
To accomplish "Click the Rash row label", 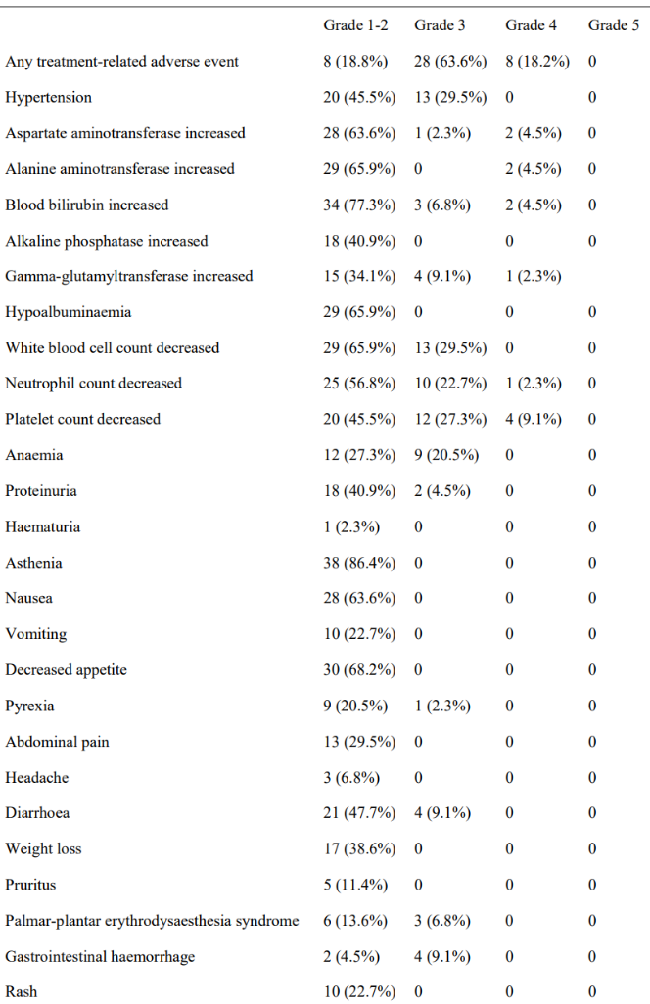I will [x=22, y=992].
